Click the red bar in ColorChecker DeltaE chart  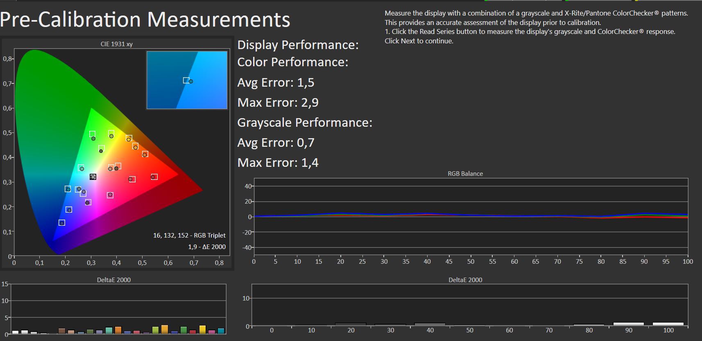click(x=193, y=332)
